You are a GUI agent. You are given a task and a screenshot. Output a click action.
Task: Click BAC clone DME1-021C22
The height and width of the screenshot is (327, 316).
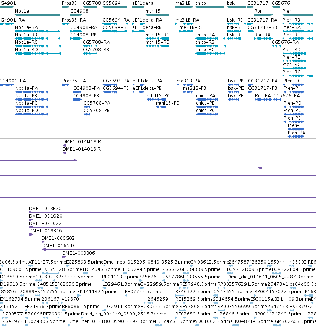pos(173,227)
